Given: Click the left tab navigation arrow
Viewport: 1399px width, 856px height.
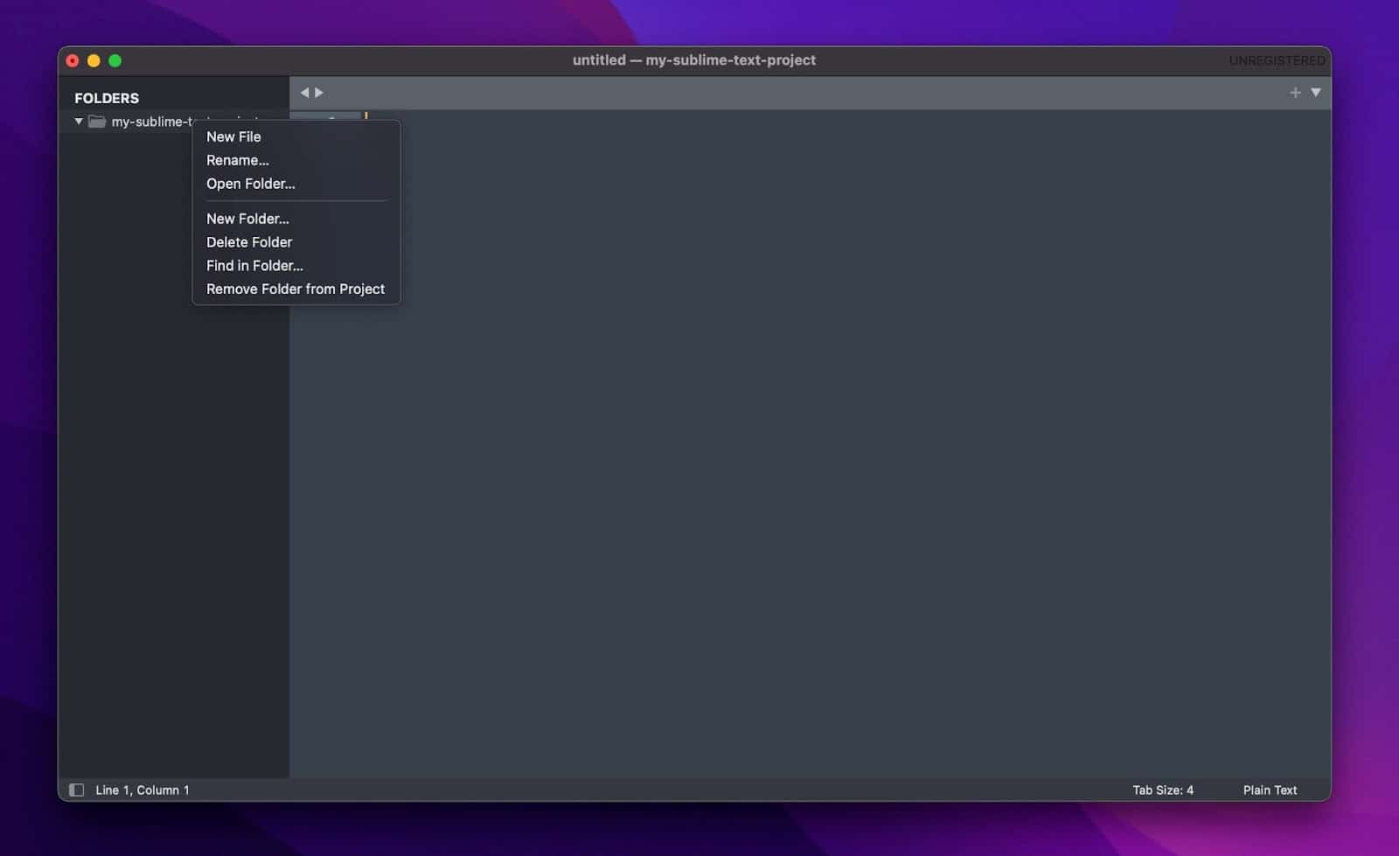Looking at the screenshot, I should tap(304, 93).
